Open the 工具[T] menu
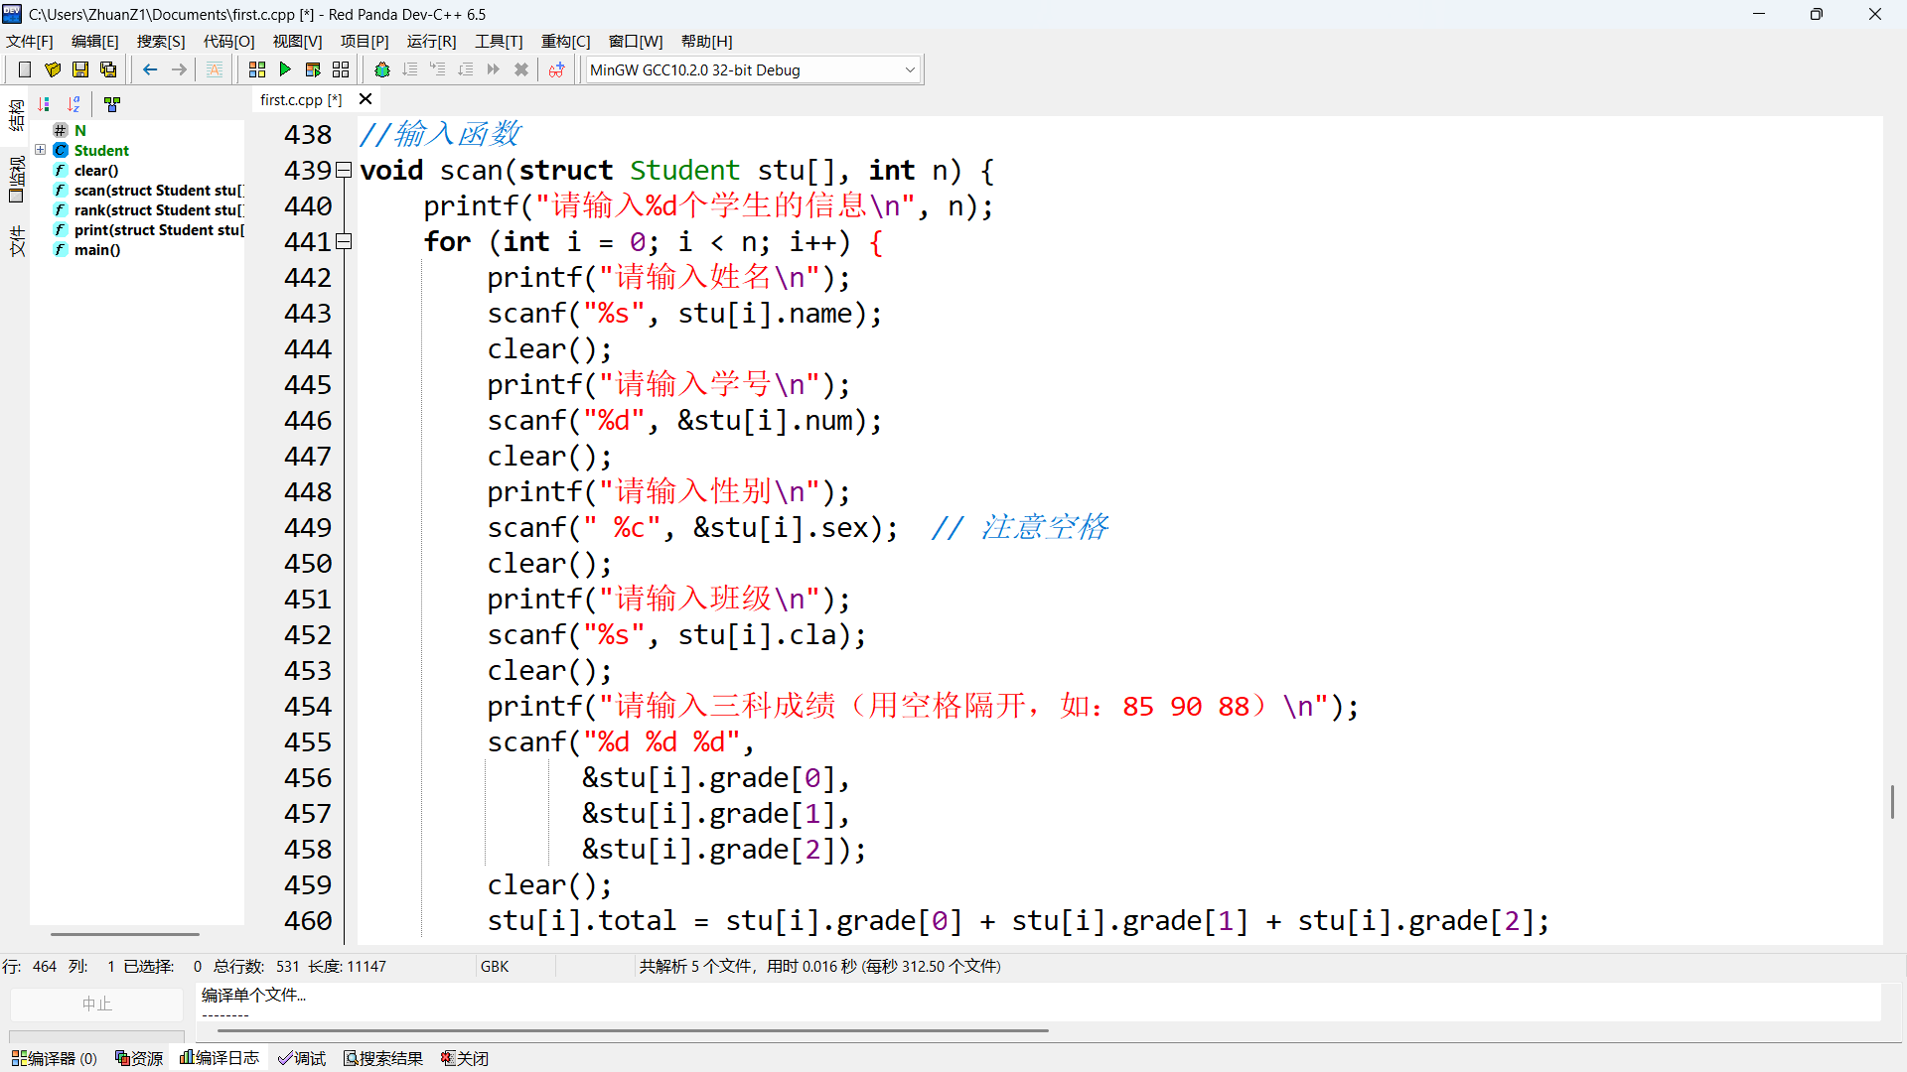Image resolution: width=1907 pixels, height=1072 pixels. coord(499,41)
